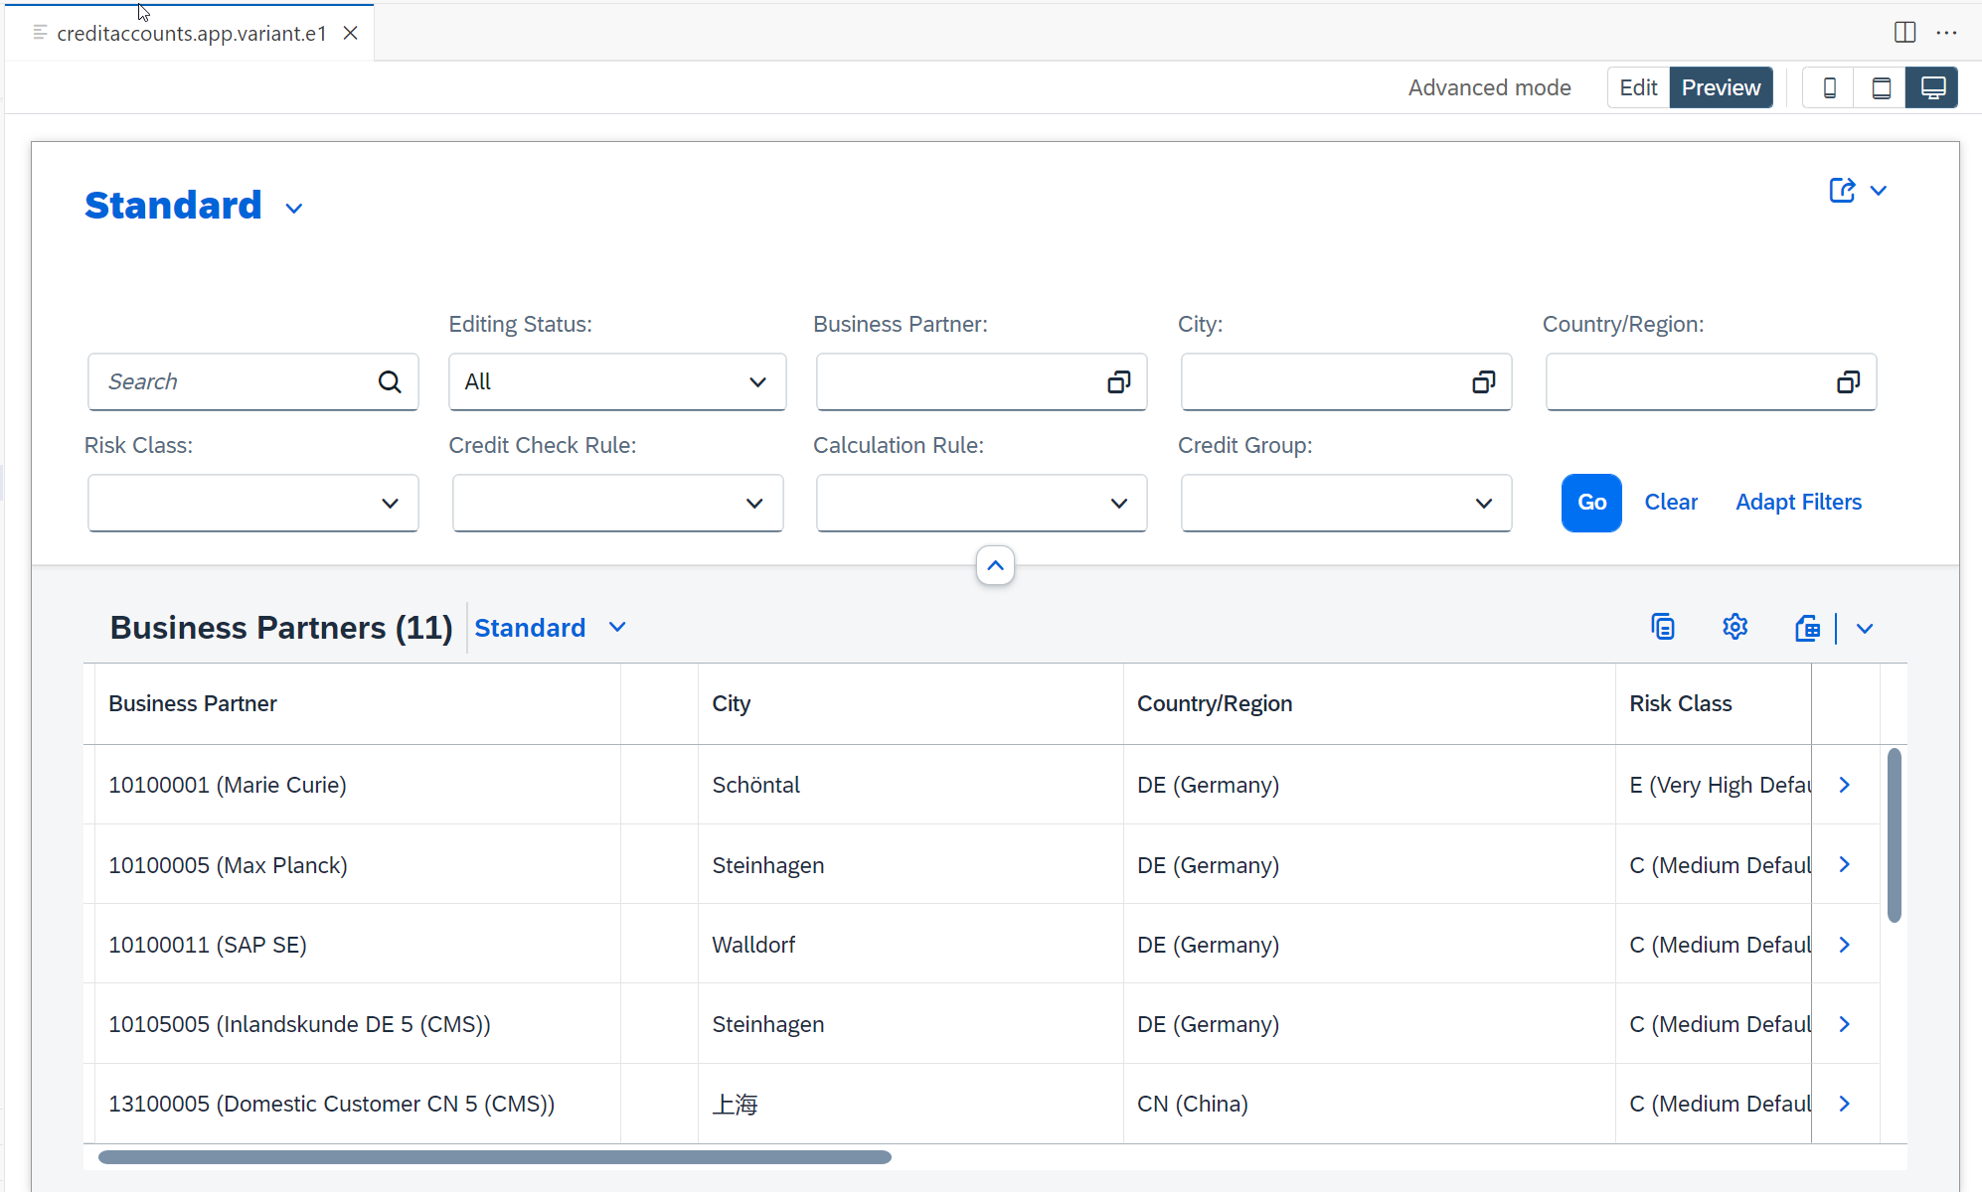Click the table horizontal scrollbar
Image resolution: width=1982 pixels, height=1192 pixels.
(x=494, y=1157)
